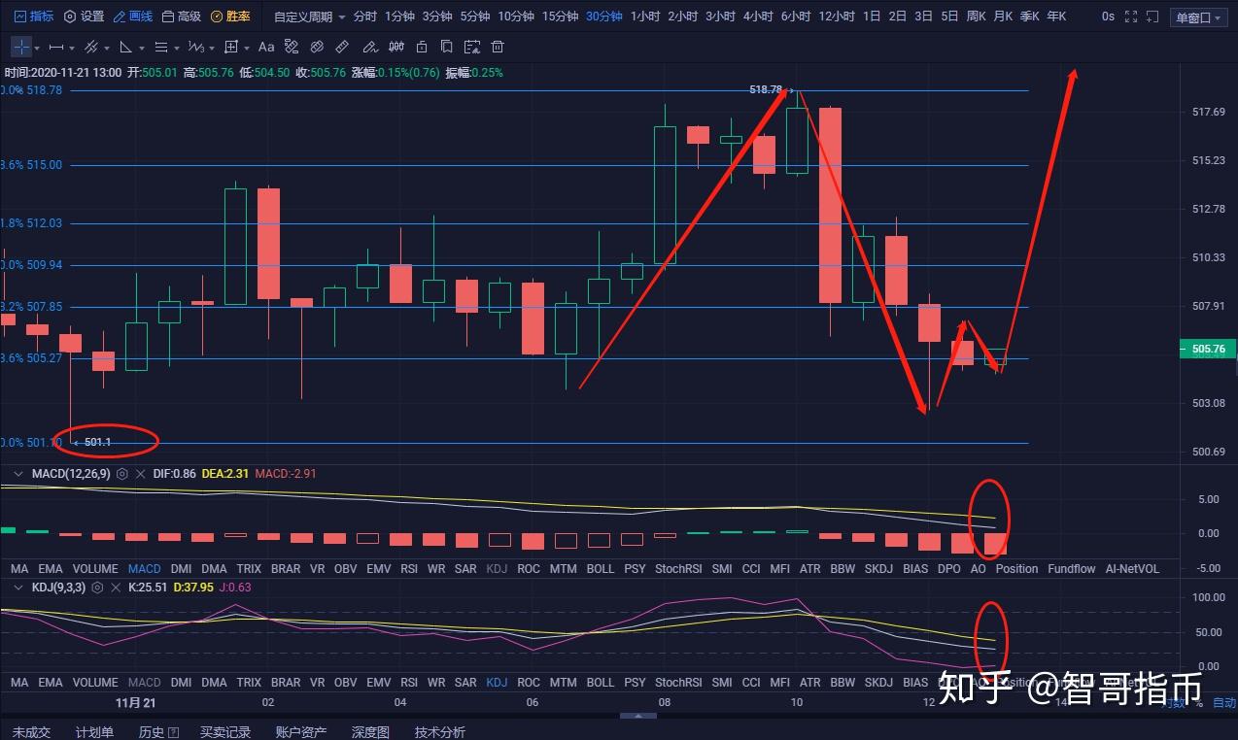The height and width of the screenshot is (740, 1238).
Task: Select the rectangle measure tool
Action: pos(230,47)
